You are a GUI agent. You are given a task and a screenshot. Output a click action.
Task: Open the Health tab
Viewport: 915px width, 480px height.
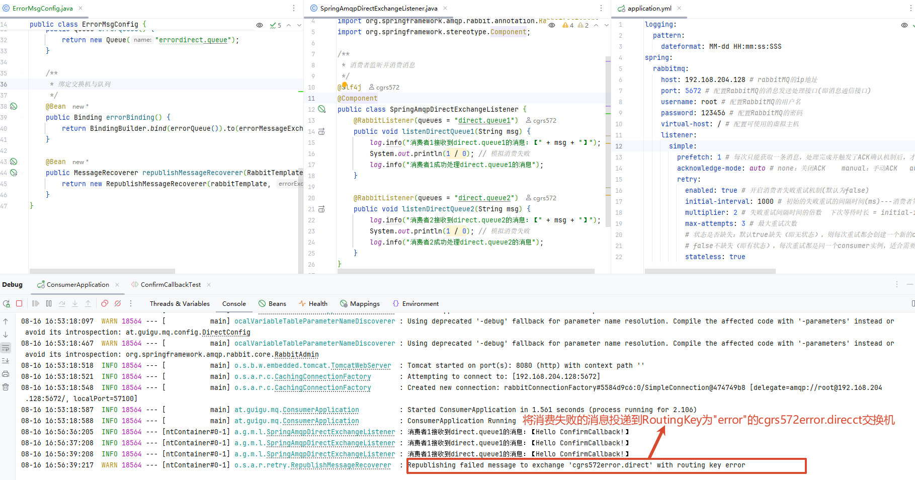(x=313, y=303)
